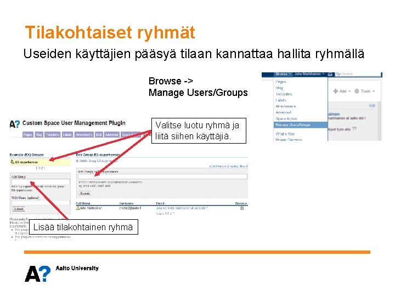Click the gear icon of the Tools menu
This screenshot has width=395, height=296.
(x=357, y=91)
